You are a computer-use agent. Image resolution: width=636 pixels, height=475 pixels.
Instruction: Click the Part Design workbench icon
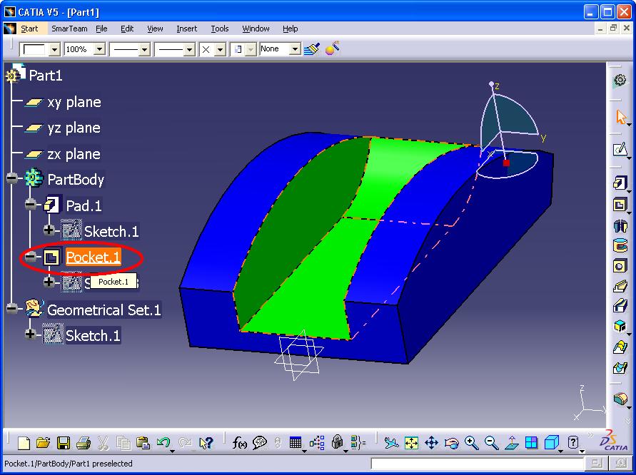pos(620,81)
